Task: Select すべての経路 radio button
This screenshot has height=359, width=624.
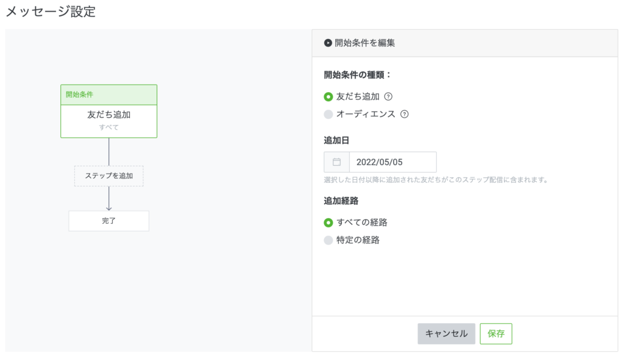Action: (x=328, y=222)
